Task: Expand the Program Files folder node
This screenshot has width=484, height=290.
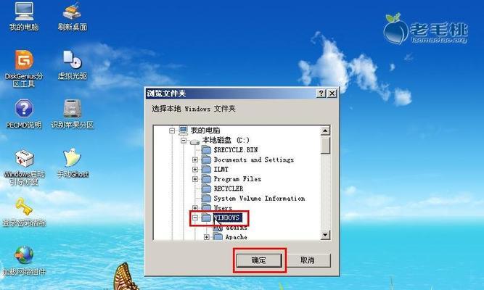Action: coord(194,179)
